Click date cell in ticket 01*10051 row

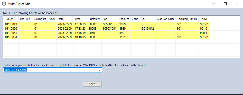pos(65,33)
